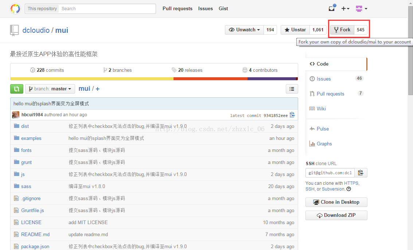Click the clone help question-mark icon
Image resolution: width=413 pixels, height=250 pixels.
[349, 189]
